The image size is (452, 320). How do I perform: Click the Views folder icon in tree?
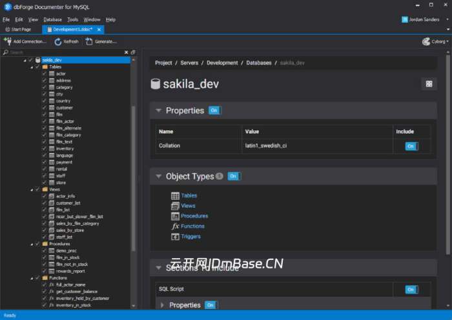[45, 189]
